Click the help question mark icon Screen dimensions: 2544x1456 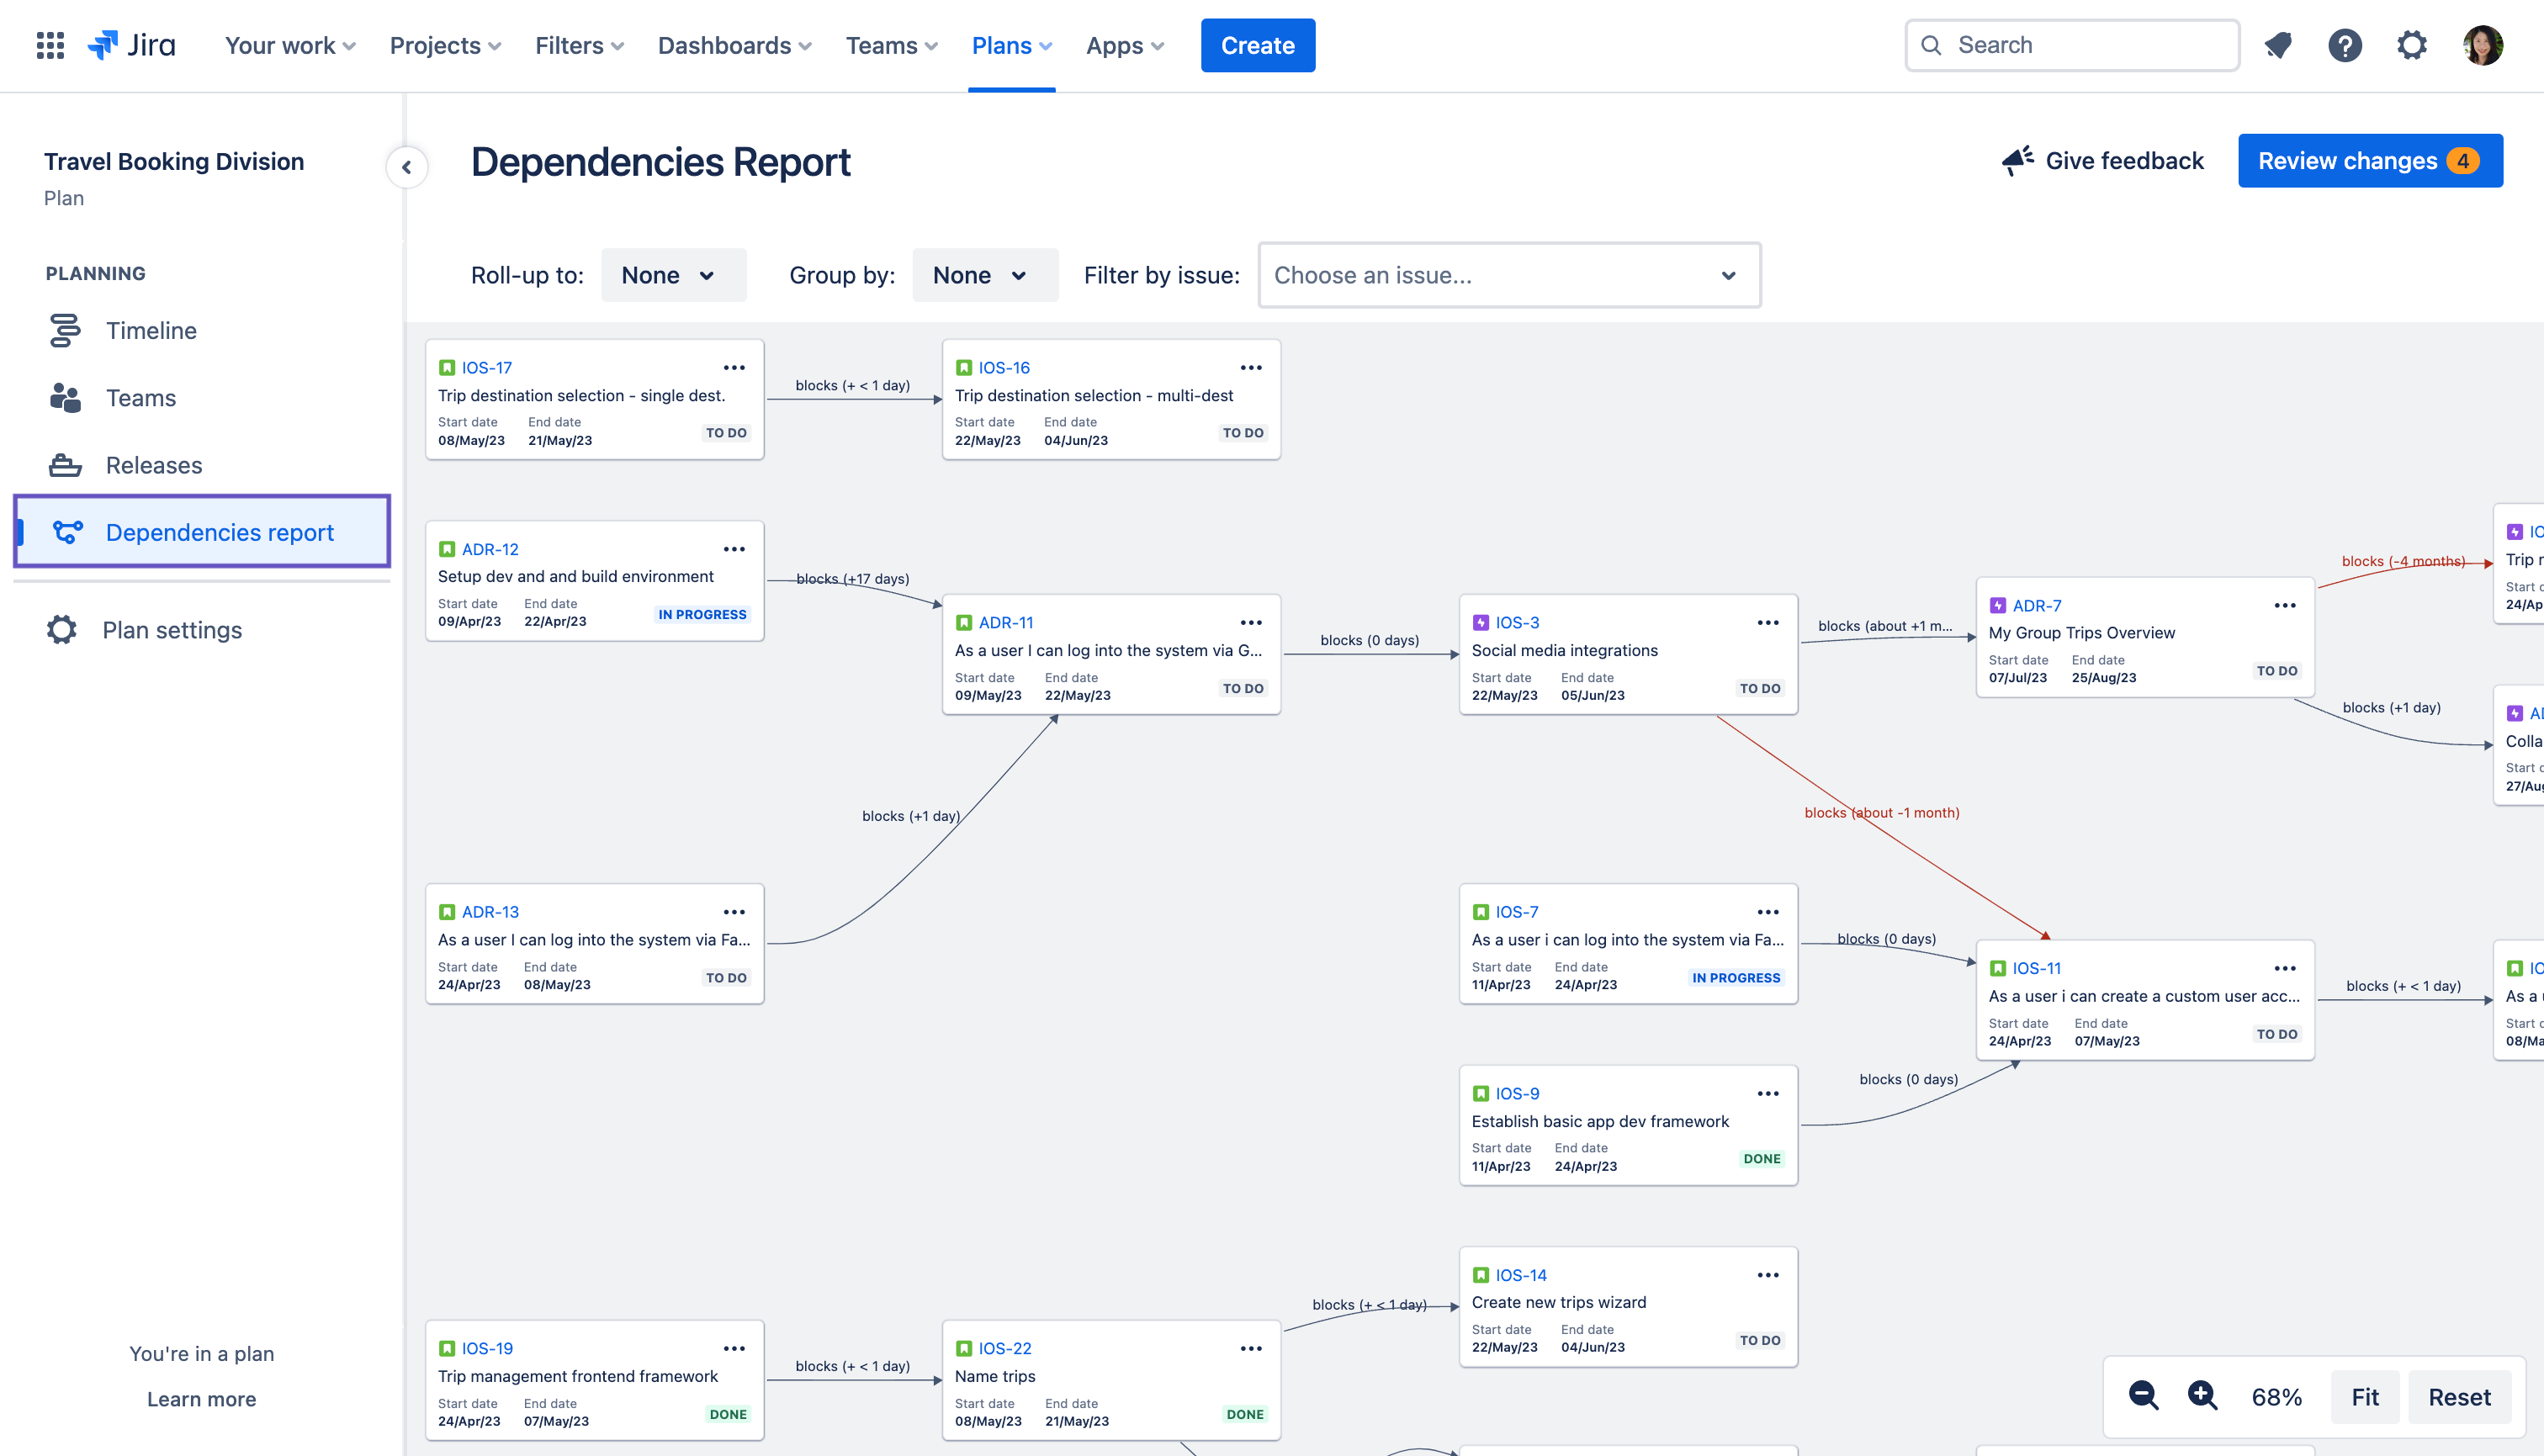pos(2345,45)
